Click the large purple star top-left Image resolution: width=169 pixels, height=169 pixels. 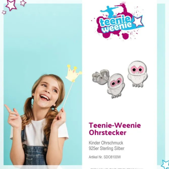(11, 5)
